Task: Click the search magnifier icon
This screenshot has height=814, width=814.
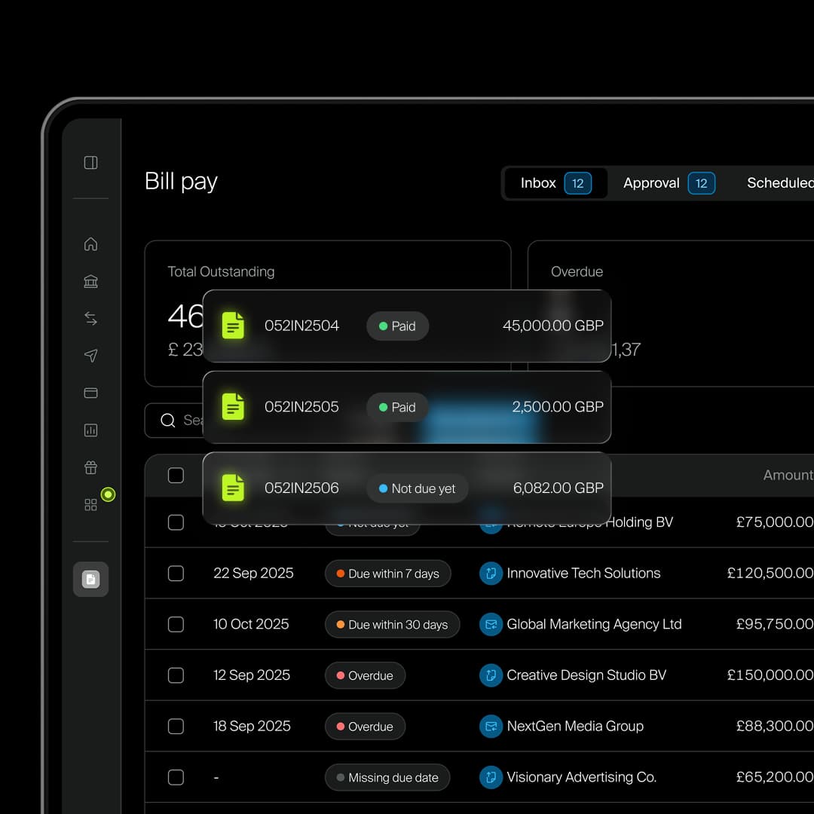Action: 167,420
